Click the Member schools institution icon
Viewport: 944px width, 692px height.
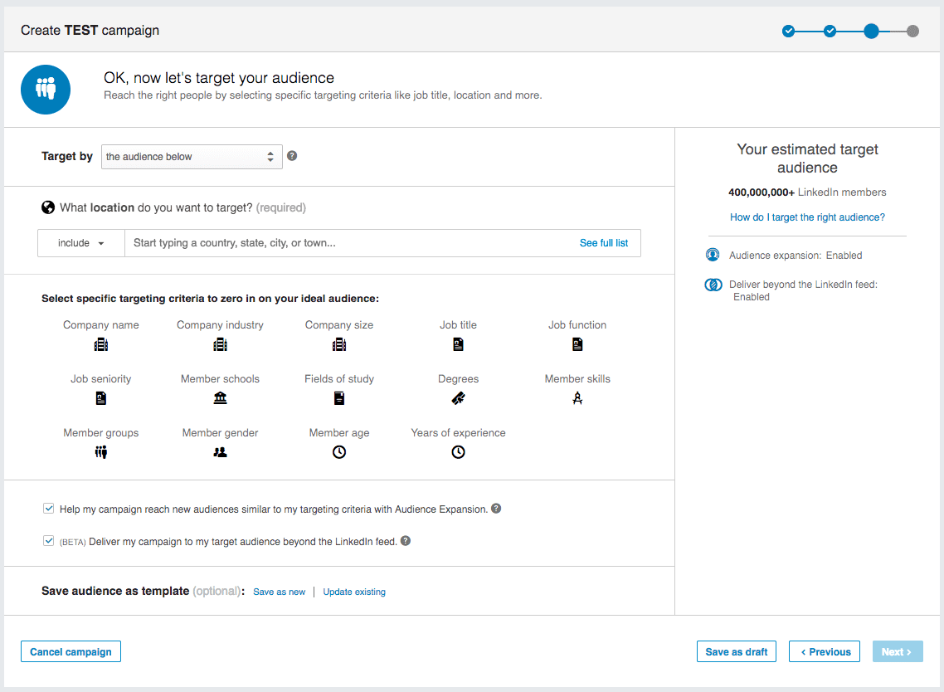pos(221,398)
